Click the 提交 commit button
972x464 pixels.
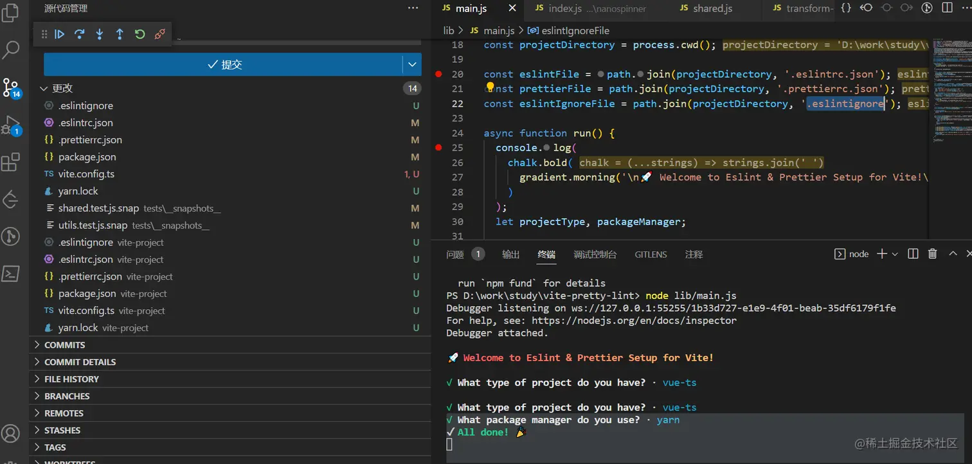coord(223,64)
